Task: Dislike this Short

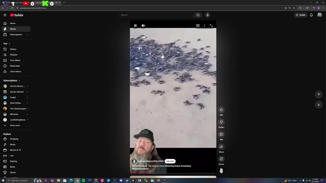Action: (221, 122)
